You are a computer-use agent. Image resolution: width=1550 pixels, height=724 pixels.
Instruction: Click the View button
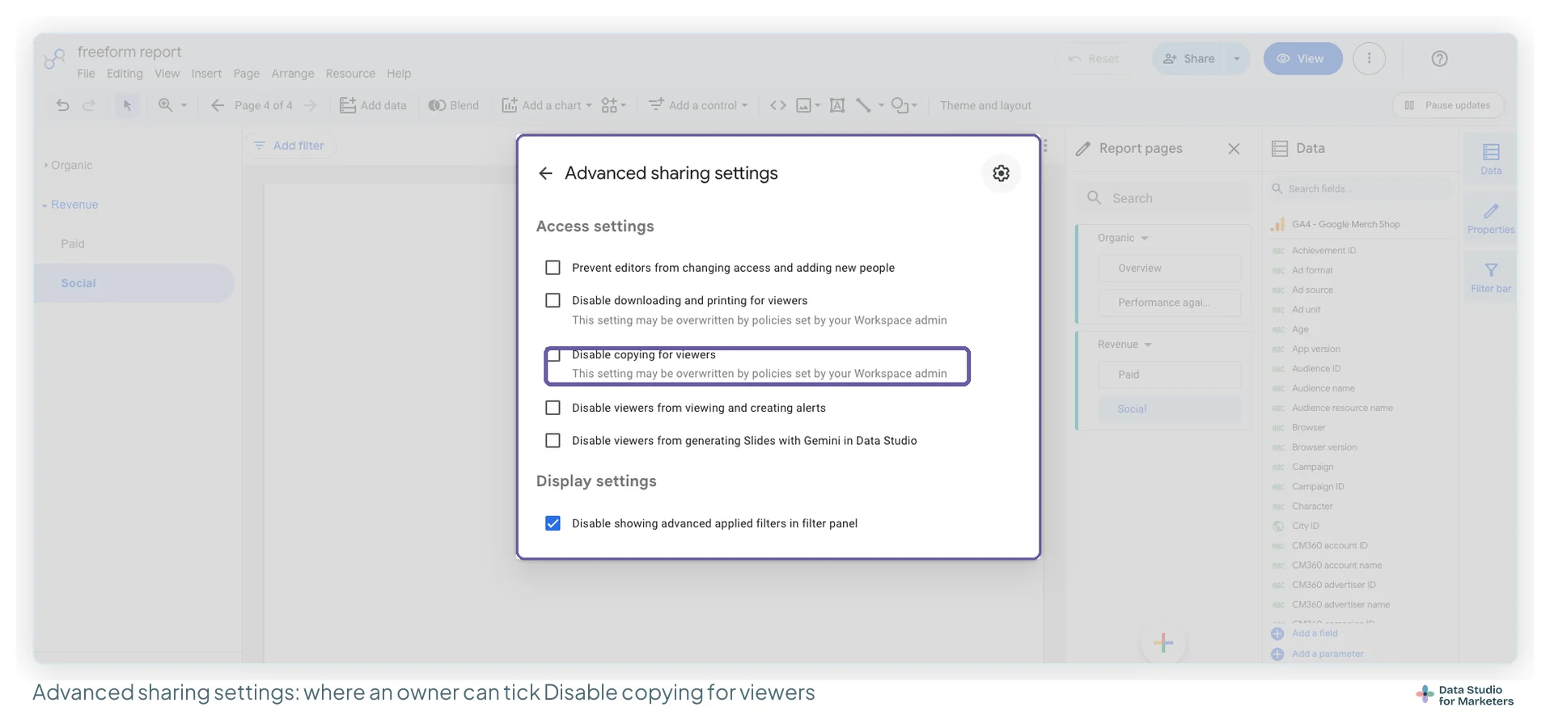click(1302, 58)
